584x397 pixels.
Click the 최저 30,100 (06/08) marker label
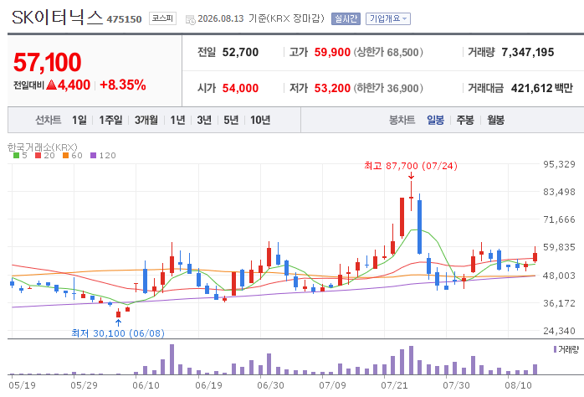point(118,333)
